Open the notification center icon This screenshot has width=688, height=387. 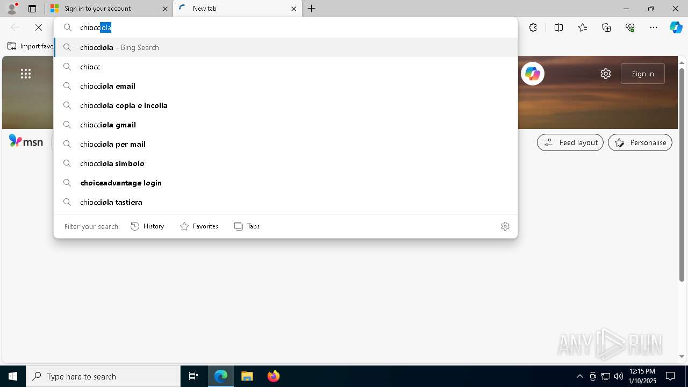point(670,376)
